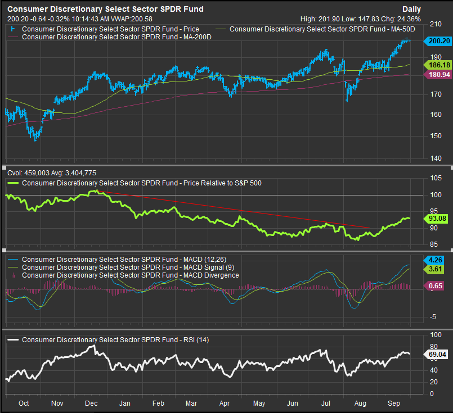Click the panel divider handle above the MACD legend
The height and width of the screenshot is (413, 453).
click(x=4, y=250)
